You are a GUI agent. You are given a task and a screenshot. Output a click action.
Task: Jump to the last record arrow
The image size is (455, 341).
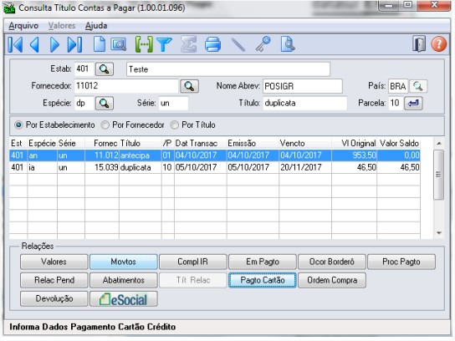click(x=74, y=44)
